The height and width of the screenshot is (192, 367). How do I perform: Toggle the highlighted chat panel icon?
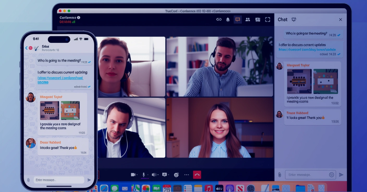tap(237, 20)
